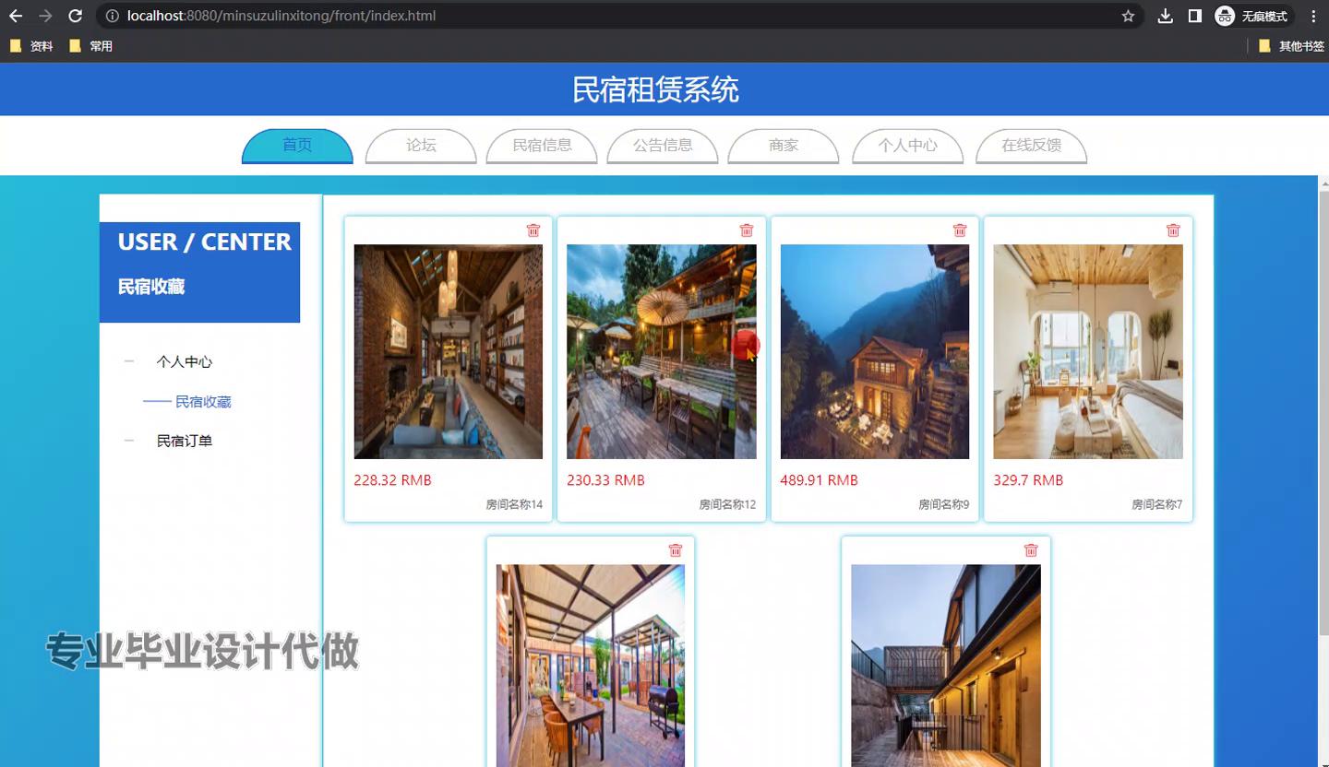Delete the patio dining room favorite
Image resolution: width=1329 pixels, height=767 pixels.
(x=676, y=550)
